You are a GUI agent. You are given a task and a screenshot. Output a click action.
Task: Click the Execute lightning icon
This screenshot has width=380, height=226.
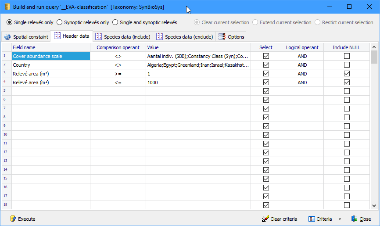(x=13, y=219)
